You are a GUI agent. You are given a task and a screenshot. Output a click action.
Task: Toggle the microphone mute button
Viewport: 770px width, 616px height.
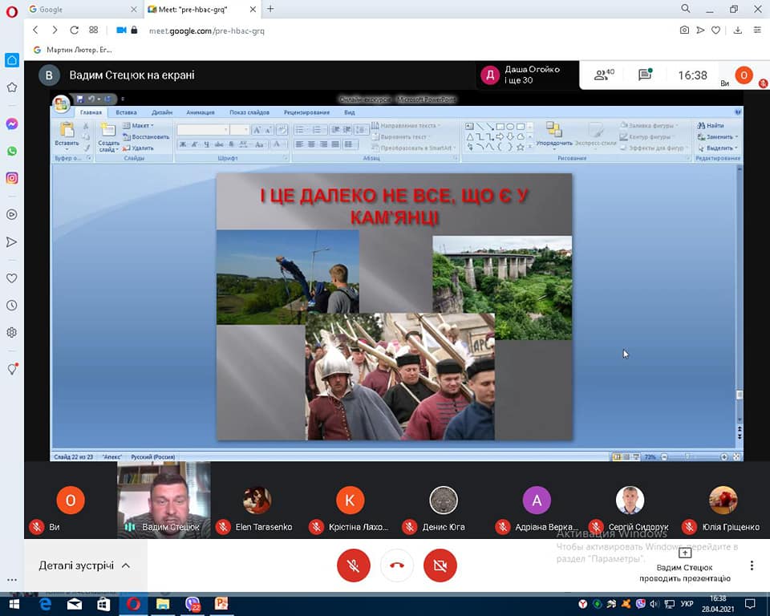tap(353, 565)
